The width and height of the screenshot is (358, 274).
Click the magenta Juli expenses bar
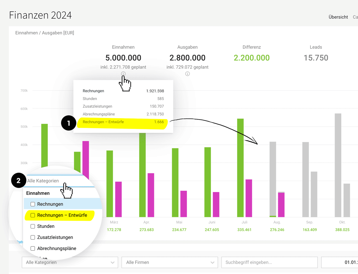point(249,198)
